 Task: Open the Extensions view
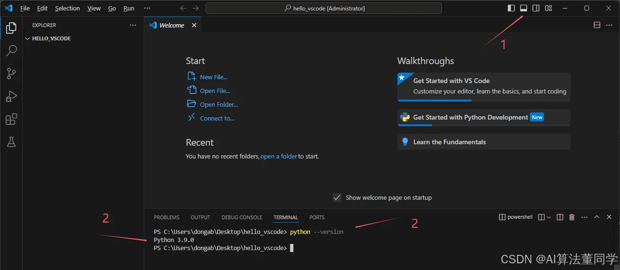11,119
